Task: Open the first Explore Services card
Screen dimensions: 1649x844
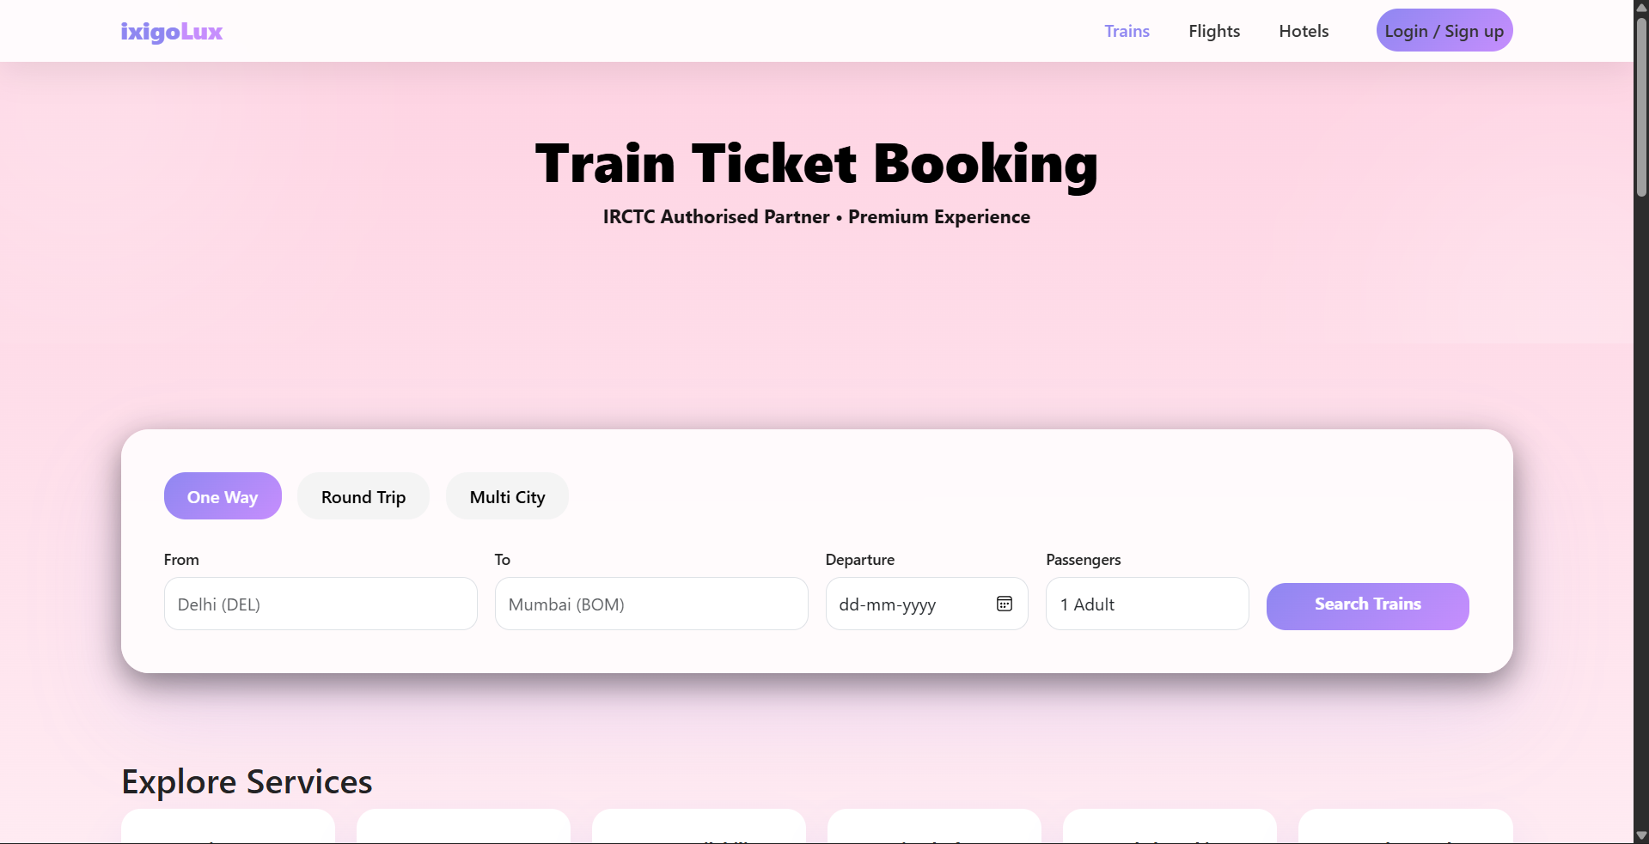Action: (x=227, y=829)
